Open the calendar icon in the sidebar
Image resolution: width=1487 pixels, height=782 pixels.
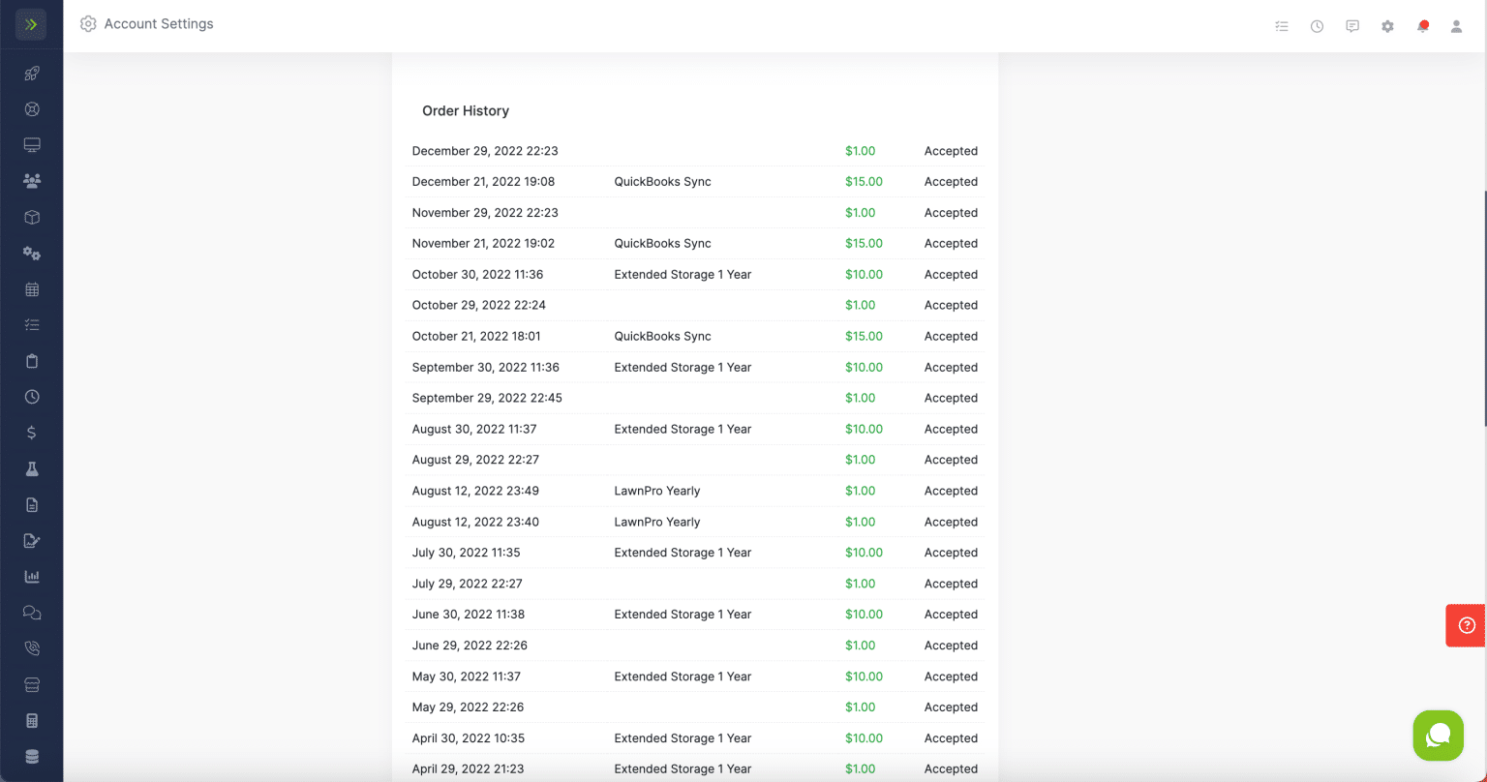point(31,288)
